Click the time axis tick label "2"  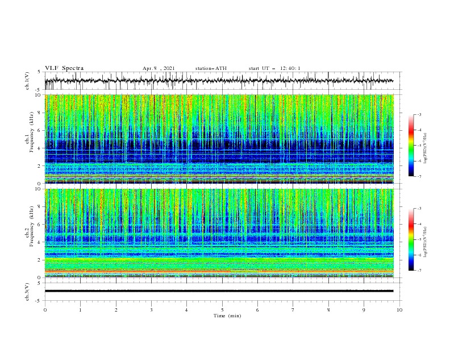pos(116,310)
